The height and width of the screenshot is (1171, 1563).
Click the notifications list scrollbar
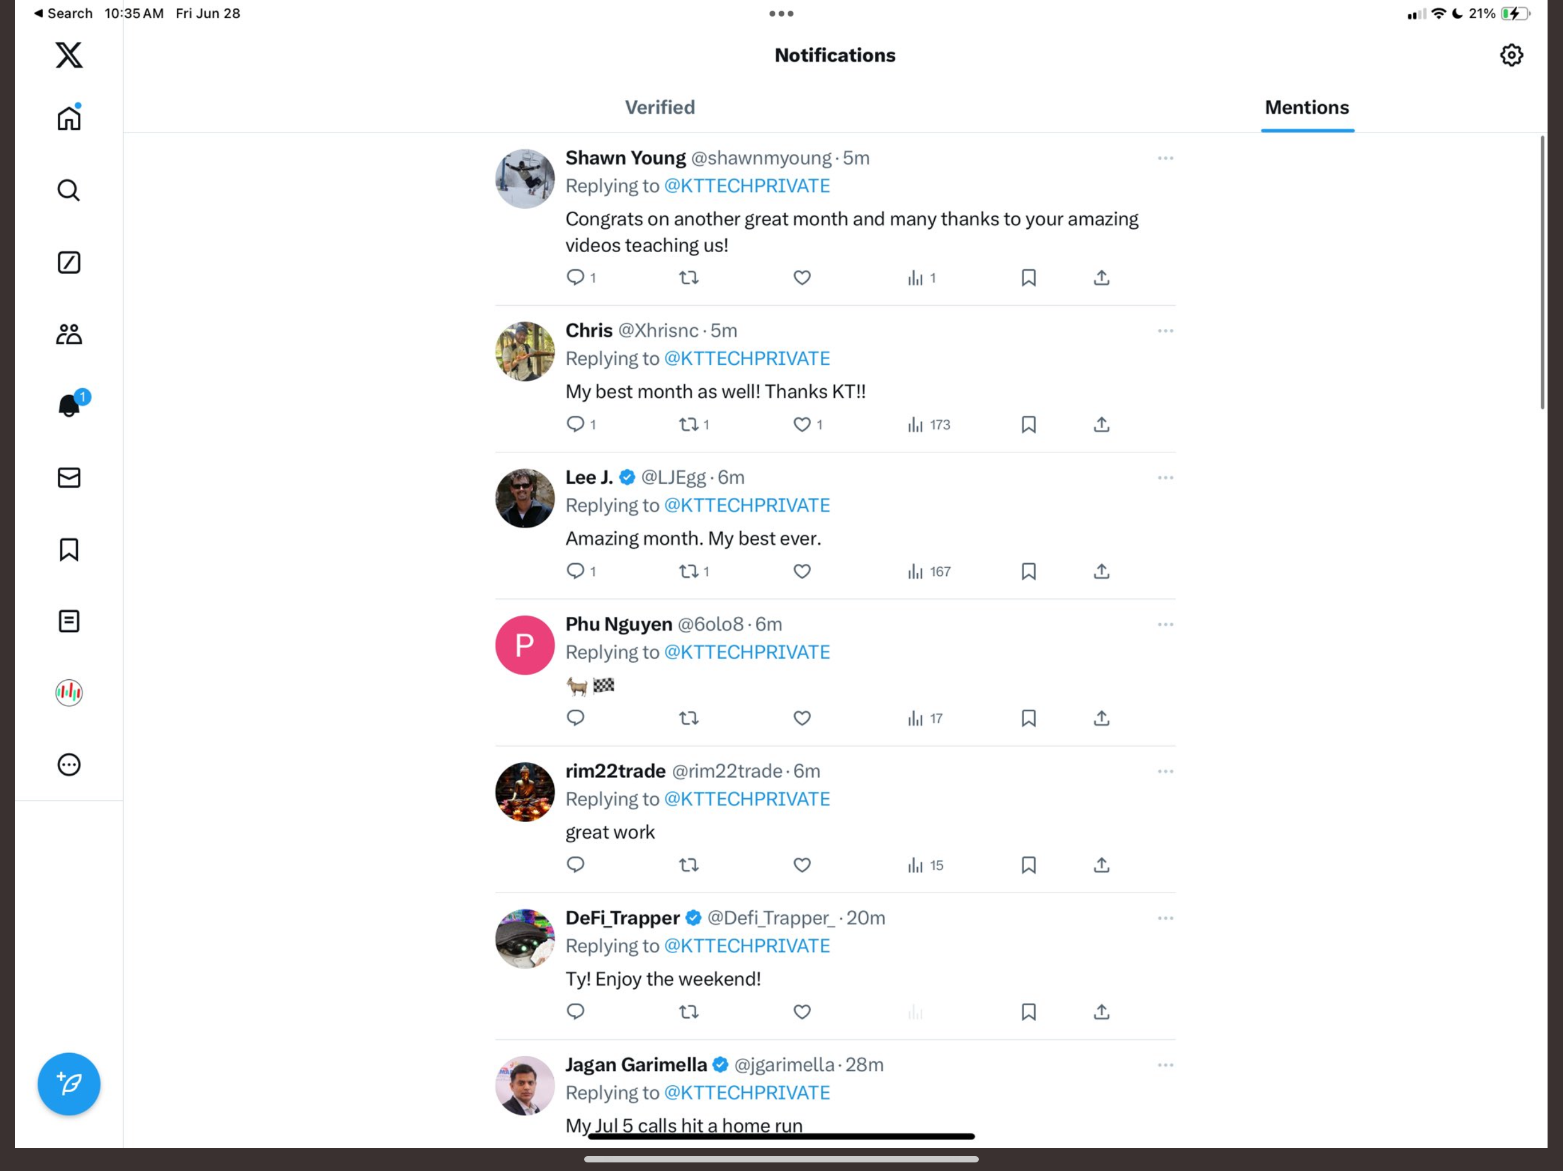(x=1542, y=272)
